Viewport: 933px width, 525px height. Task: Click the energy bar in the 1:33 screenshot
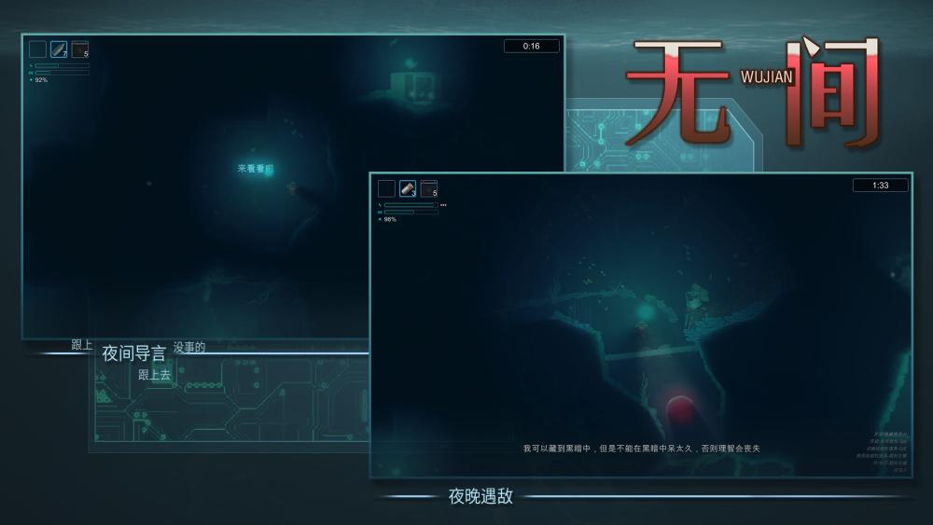(411, 205)
